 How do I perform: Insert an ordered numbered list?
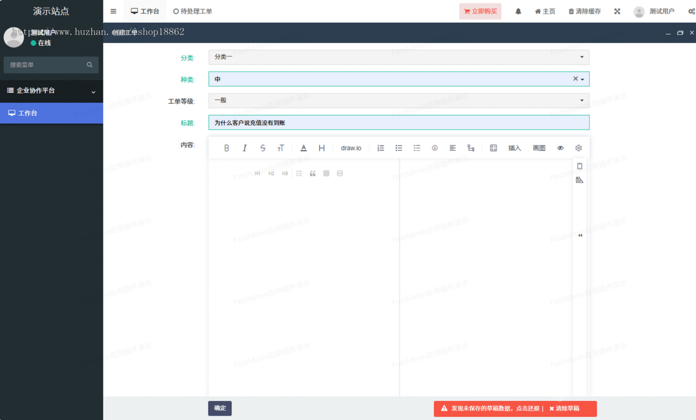click(380, 148)
